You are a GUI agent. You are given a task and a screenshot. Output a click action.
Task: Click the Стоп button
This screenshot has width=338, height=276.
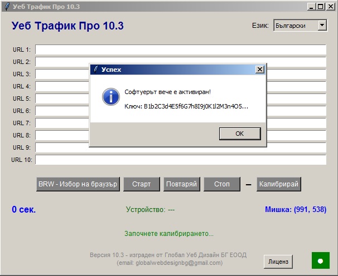click(222, 184)
